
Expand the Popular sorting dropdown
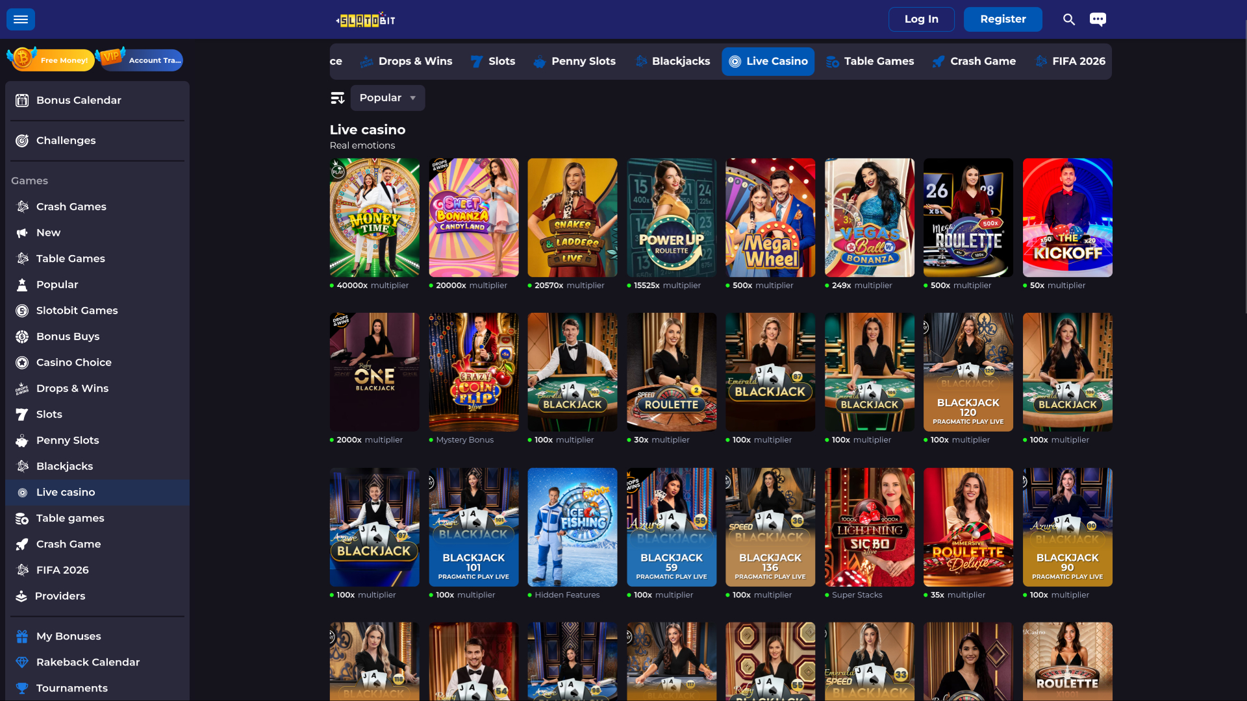[388, 98]
